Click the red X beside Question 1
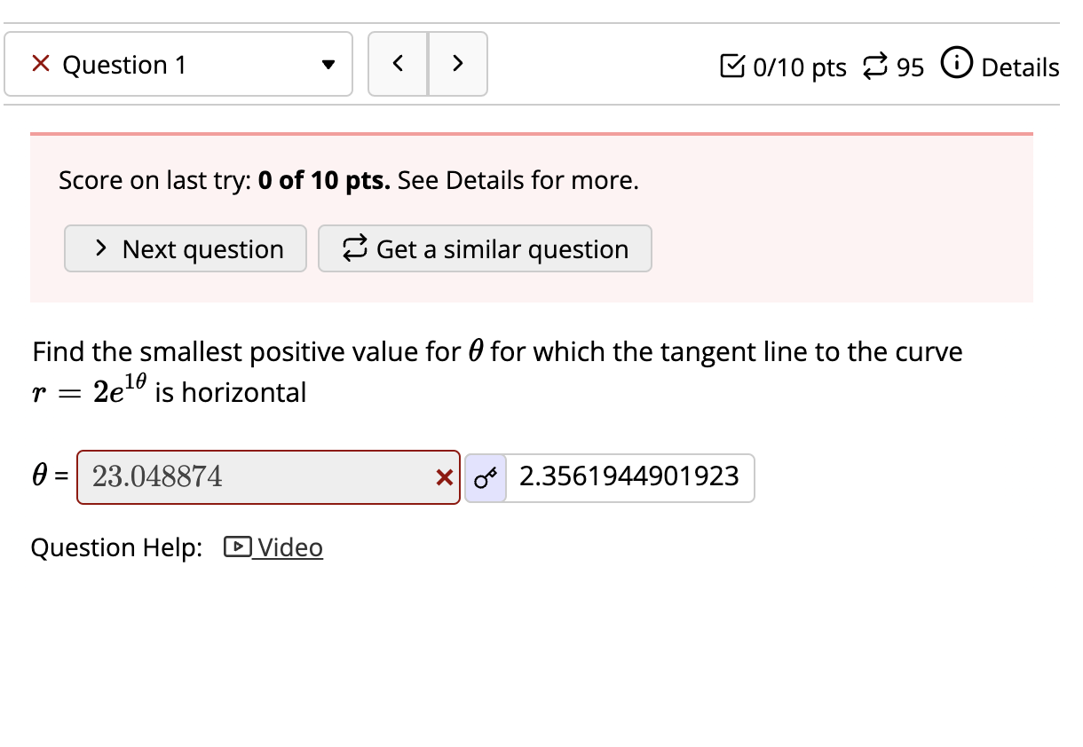1083x747 pixels. tap(39, 63)
